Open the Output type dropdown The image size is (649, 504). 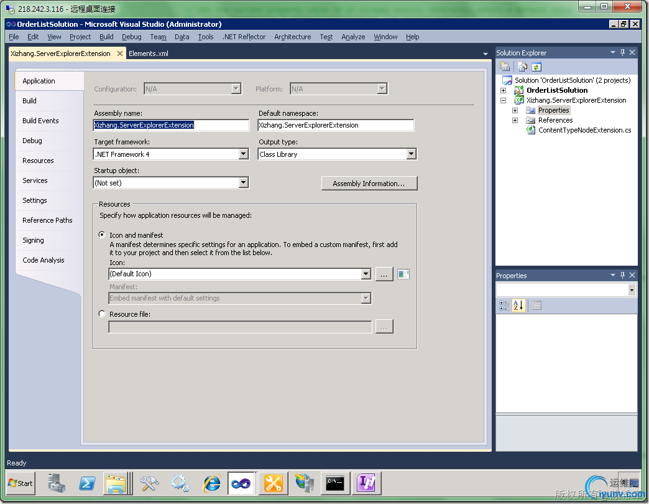410,154
